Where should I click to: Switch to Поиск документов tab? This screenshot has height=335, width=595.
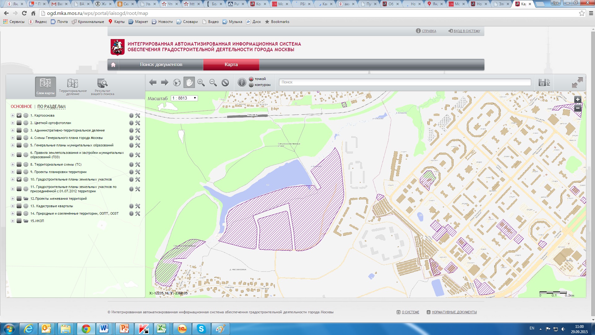tap(161, 65)
